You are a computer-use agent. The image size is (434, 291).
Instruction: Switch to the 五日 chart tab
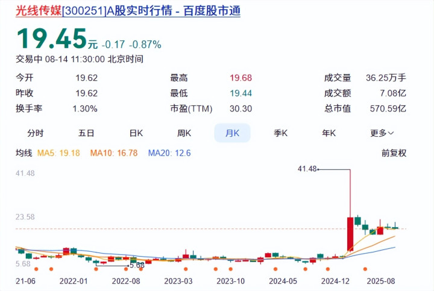click(x=86, y=133)
